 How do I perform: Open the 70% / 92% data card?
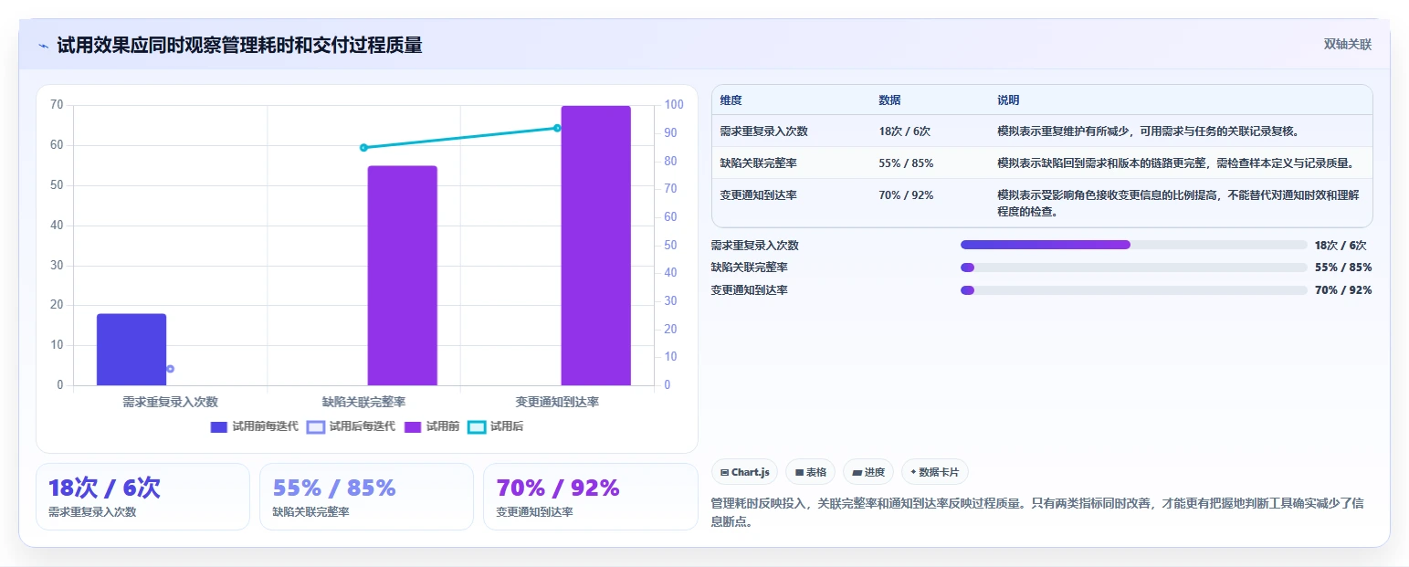(590, 497)
